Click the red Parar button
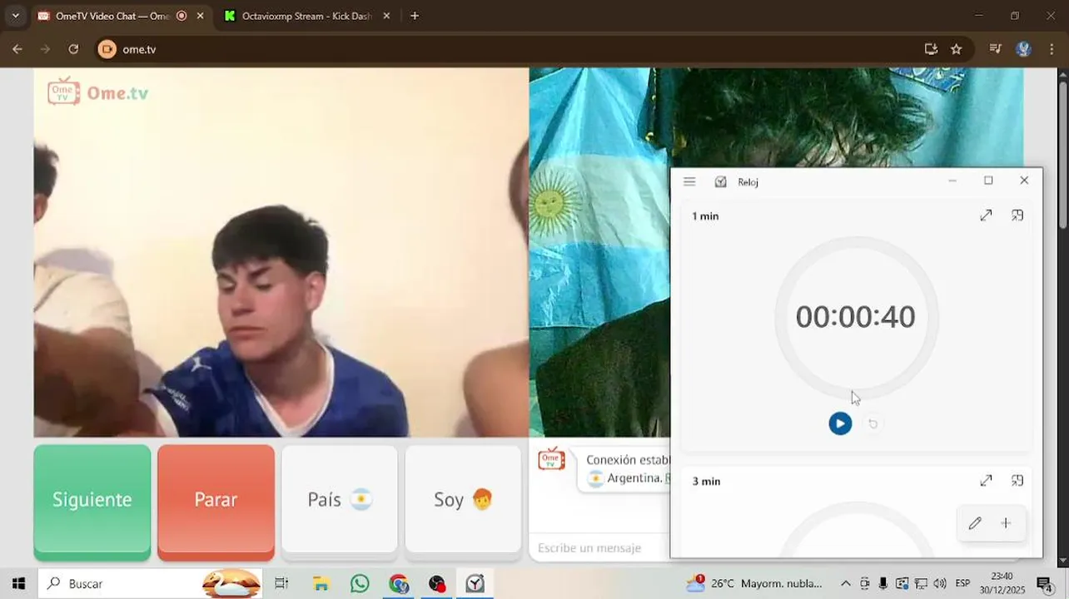 point(216,501)
